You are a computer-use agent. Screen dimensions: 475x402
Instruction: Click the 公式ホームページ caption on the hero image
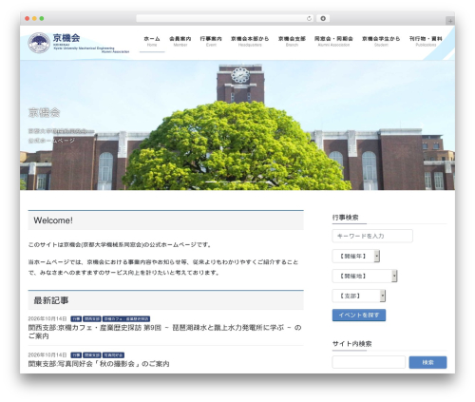point(51,141)
